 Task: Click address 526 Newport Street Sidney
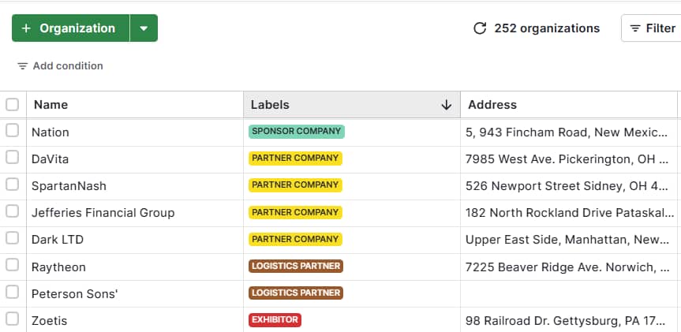click(567, 186)
